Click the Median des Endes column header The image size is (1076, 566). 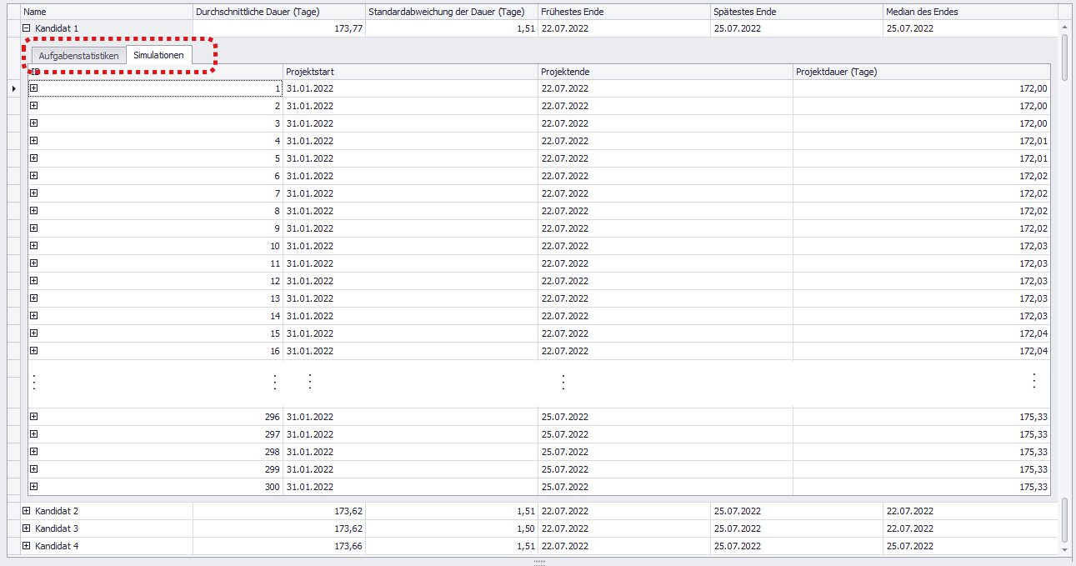tap(969, 12)
